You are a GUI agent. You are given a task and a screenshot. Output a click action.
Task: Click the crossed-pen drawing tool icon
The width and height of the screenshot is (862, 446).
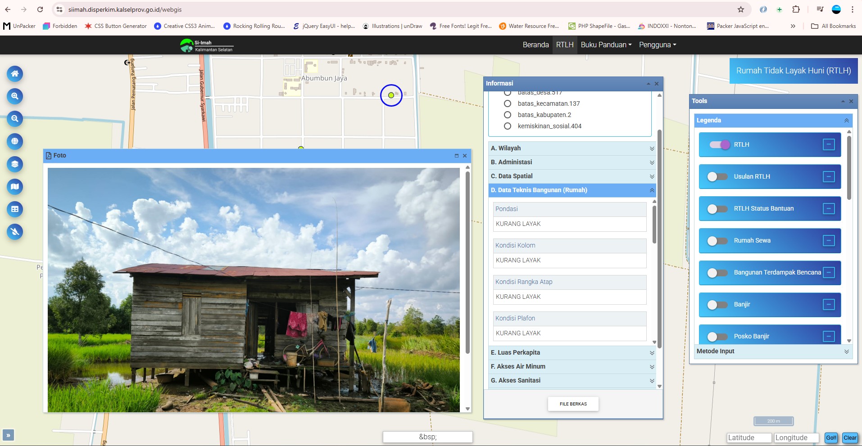click(x=14, y=232)
